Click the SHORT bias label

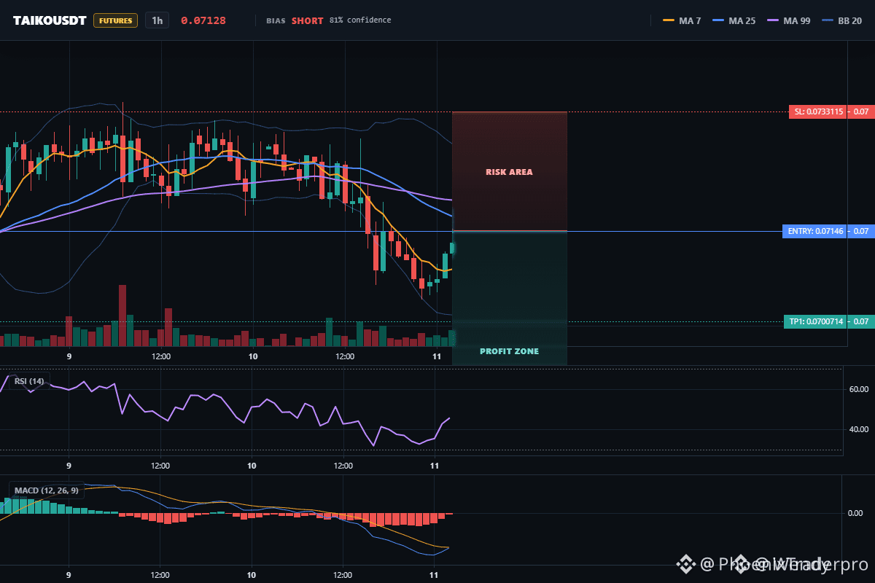pos(307,20)
